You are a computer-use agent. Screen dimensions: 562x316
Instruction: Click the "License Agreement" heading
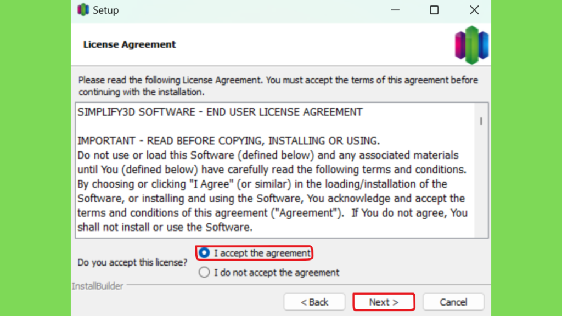130,44
